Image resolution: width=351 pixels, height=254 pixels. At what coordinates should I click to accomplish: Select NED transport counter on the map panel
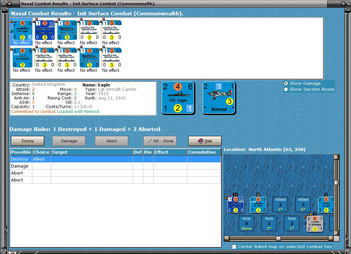pos(235,204)
